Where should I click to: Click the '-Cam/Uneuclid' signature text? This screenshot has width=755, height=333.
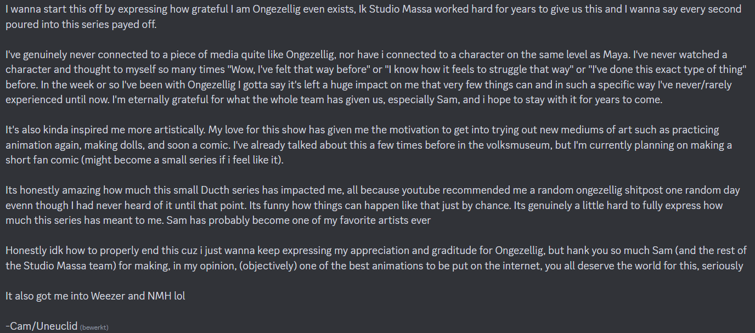point(42,326)
